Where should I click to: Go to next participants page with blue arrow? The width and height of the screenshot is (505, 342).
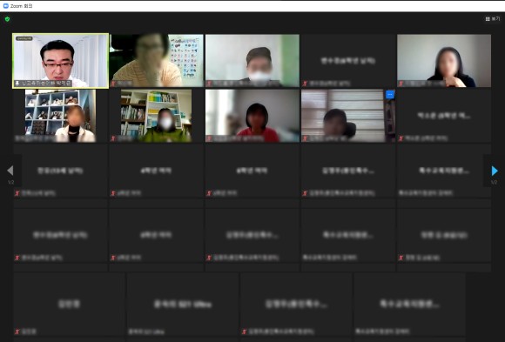pos(495,171)
